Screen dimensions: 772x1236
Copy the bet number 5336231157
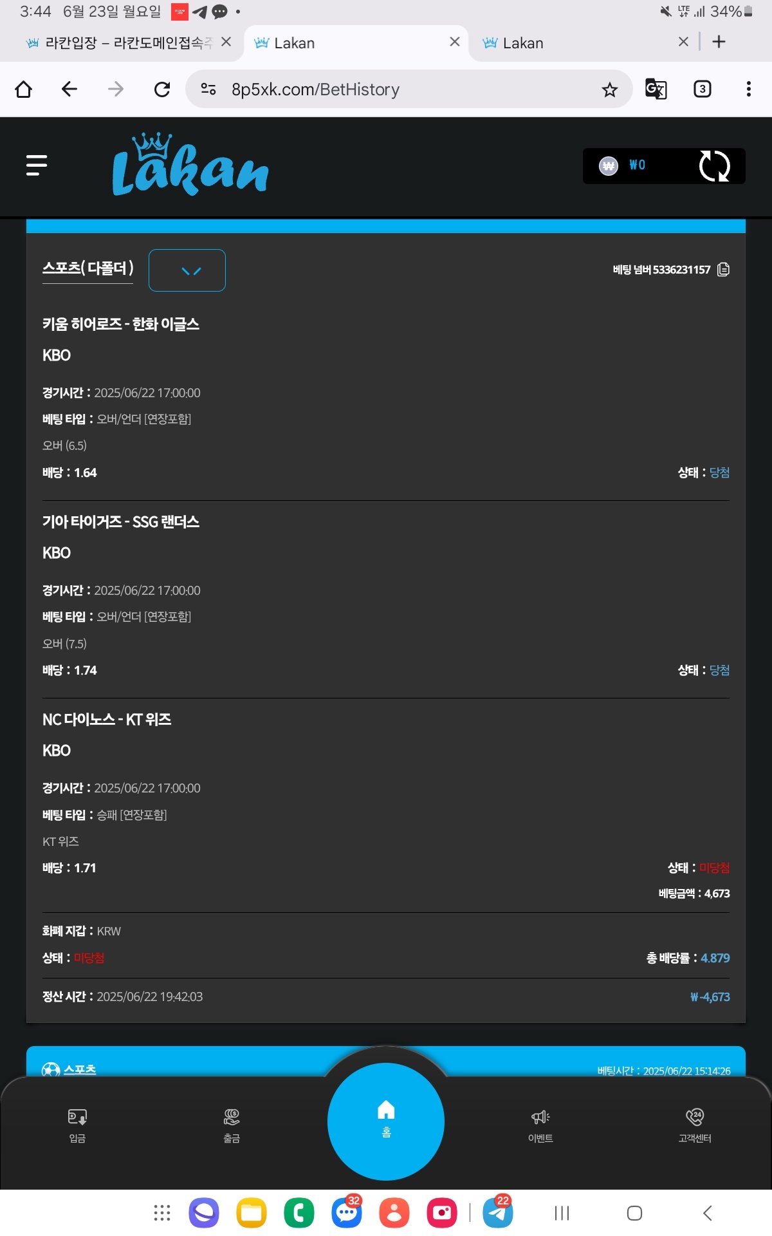pos(723,270)
